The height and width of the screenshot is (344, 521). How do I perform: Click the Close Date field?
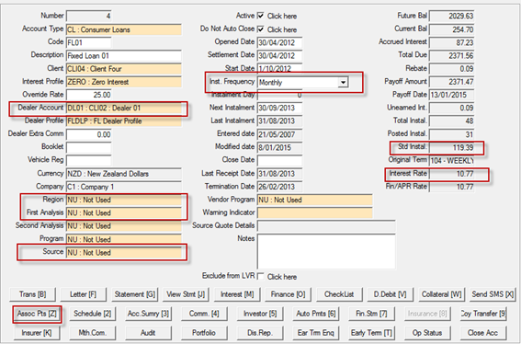click(x=279, y=160)
